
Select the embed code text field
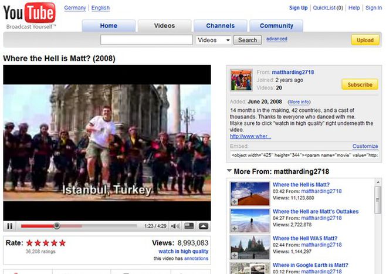click(304, 155)
